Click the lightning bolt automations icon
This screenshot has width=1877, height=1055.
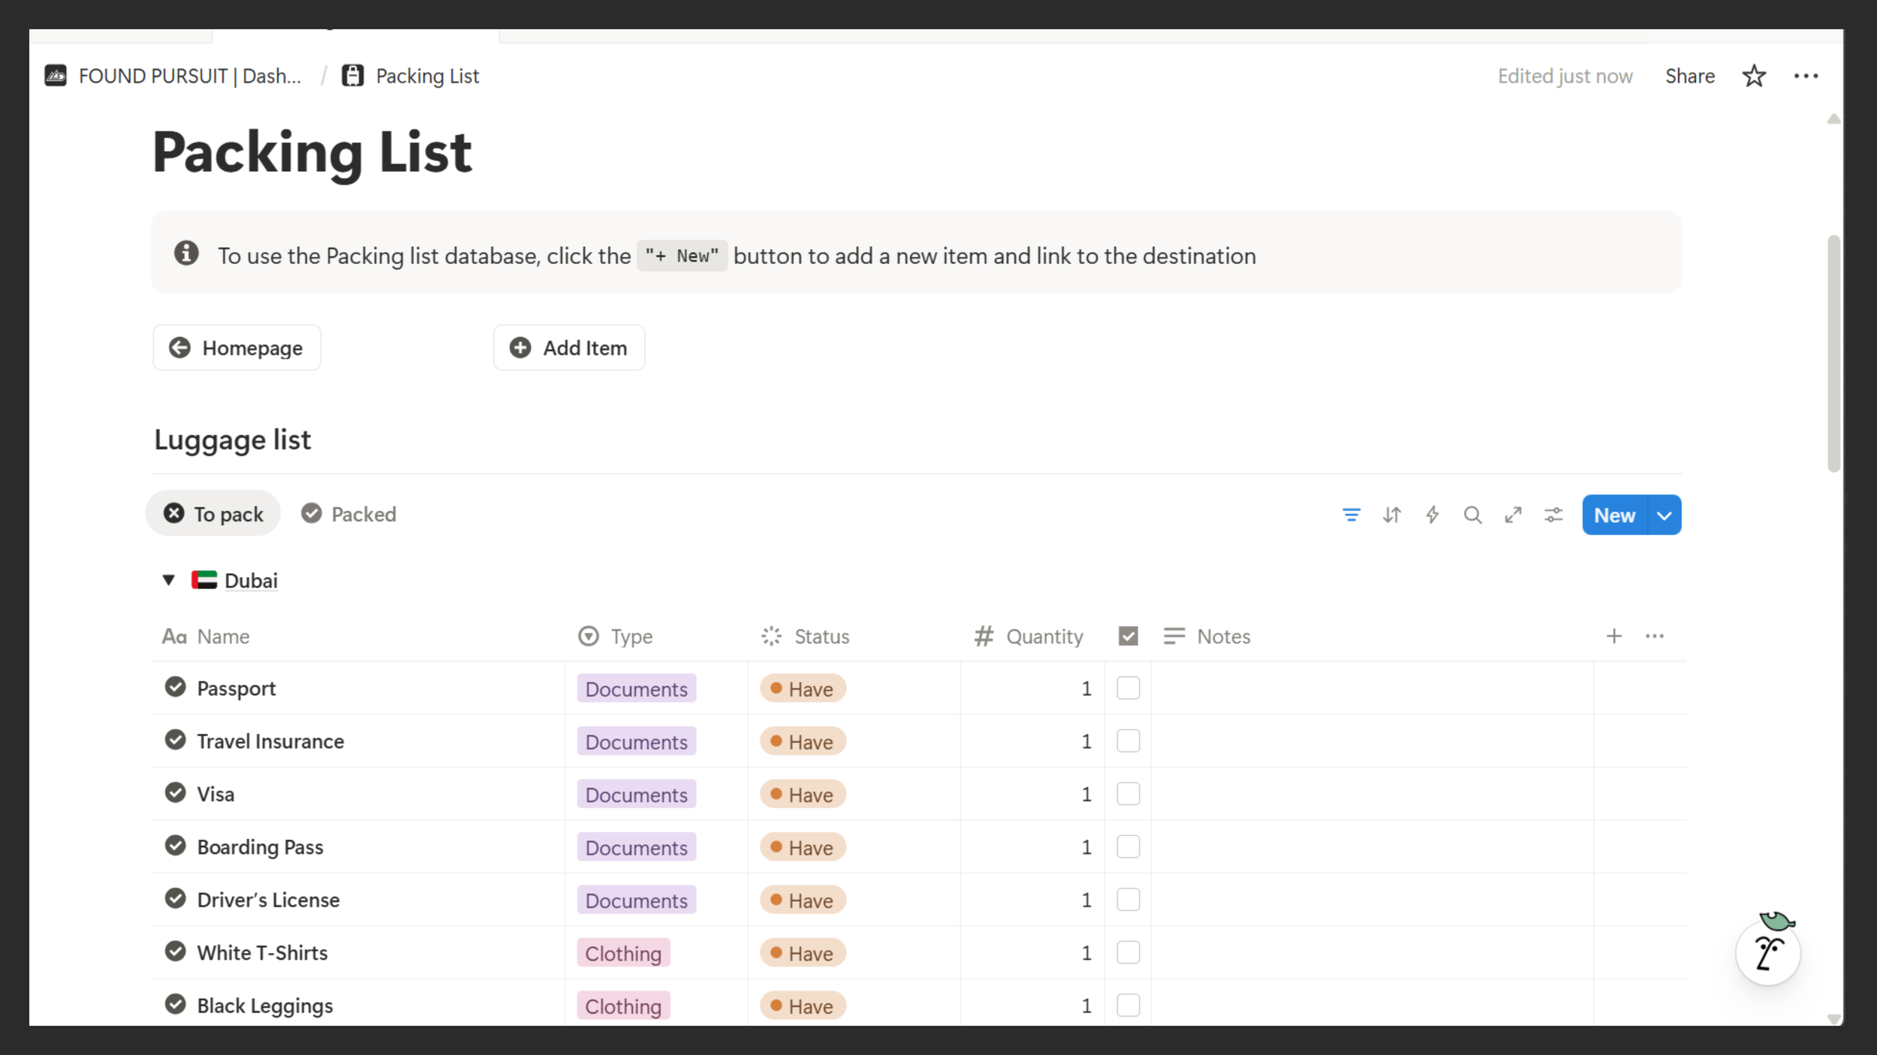1432,515
